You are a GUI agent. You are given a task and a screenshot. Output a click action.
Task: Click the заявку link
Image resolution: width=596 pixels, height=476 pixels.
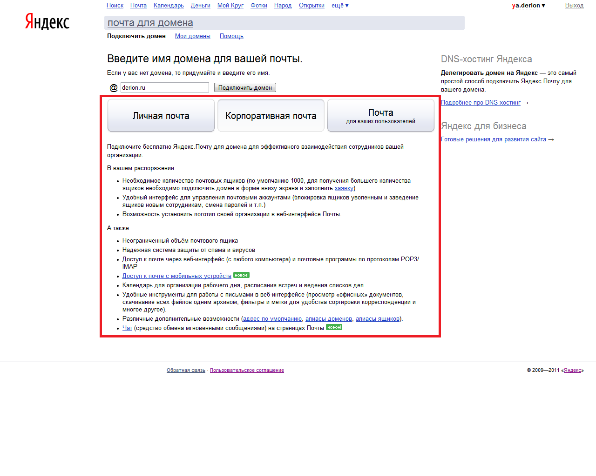pyautogui.click(x=344, y=188)
